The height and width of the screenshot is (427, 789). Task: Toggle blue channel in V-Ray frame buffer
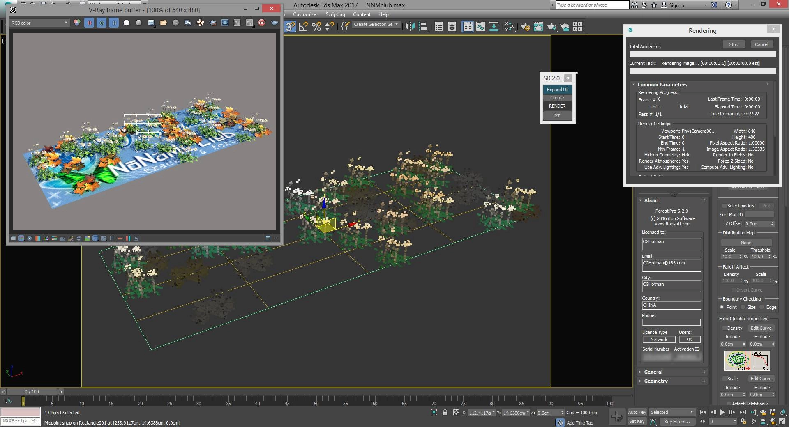point(114,23)
